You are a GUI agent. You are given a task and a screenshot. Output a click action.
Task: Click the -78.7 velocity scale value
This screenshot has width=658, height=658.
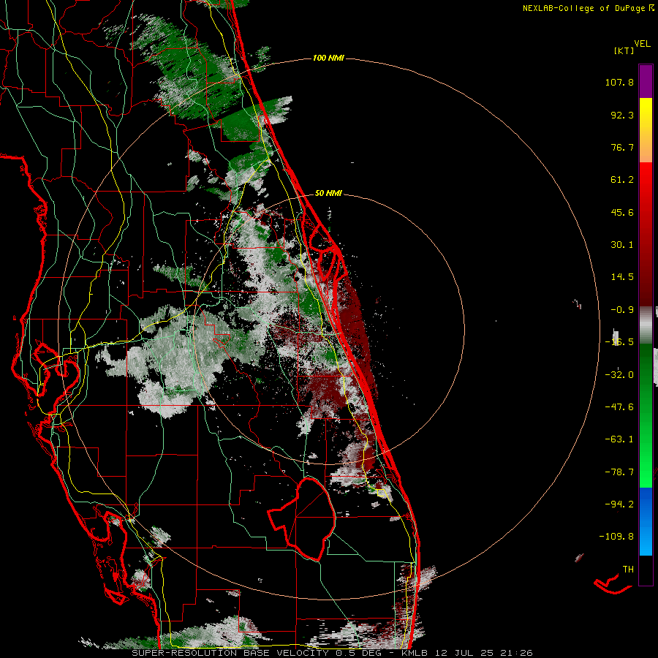pos(619,472)
